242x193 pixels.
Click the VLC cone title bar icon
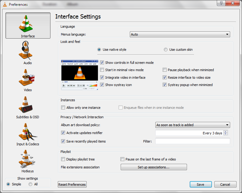(x=4, y=4)
